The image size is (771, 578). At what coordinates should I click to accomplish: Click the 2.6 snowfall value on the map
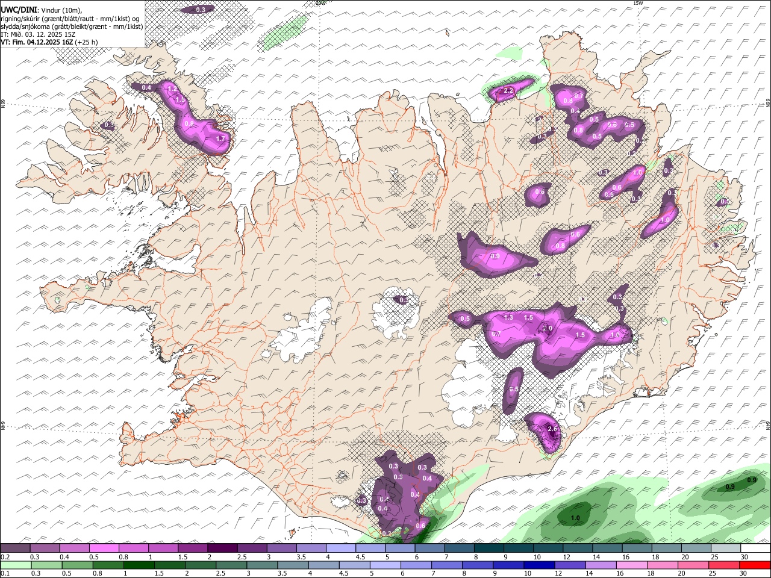pos(553,429)
